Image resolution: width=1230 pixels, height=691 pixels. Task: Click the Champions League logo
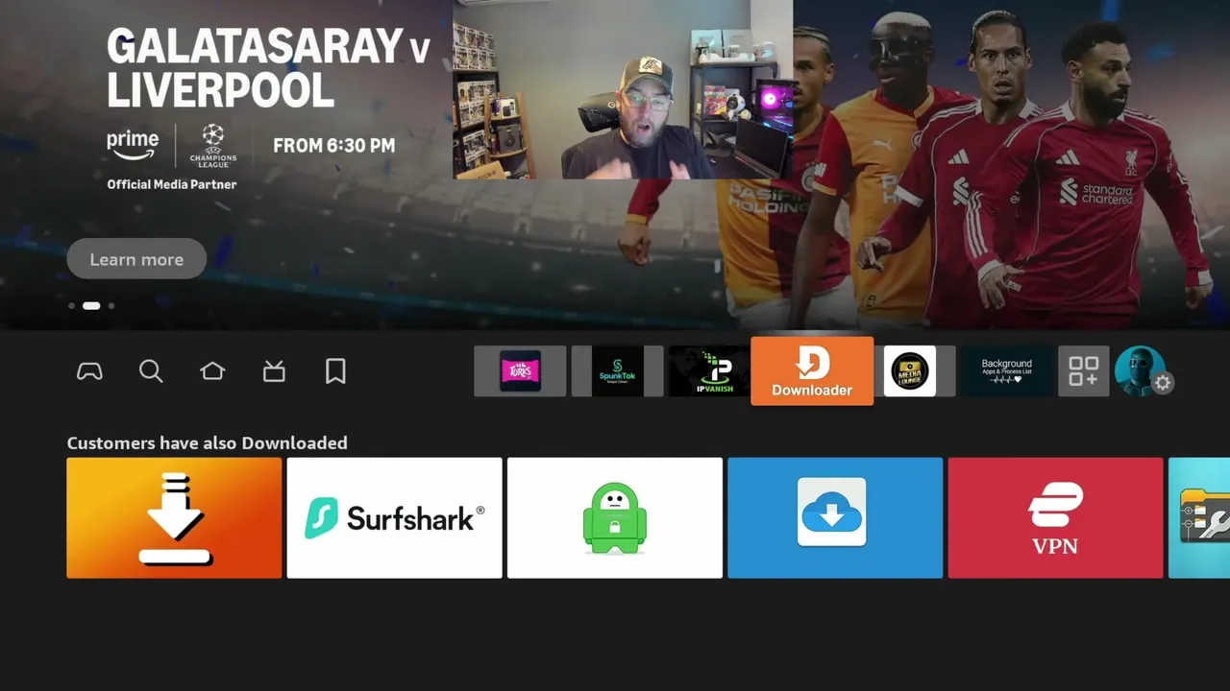(212, 146)
